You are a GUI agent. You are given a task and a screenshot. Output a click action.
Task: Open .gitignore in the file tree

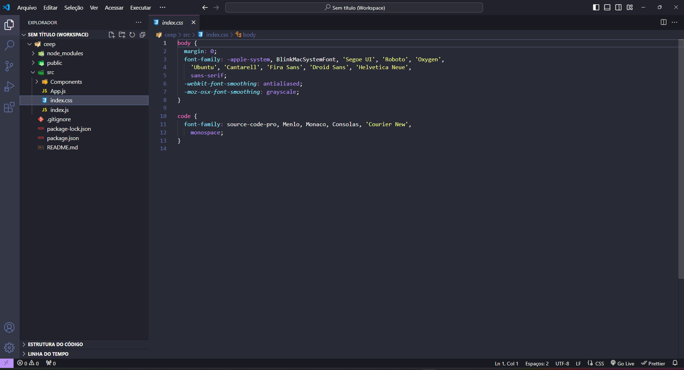[84, 119]
